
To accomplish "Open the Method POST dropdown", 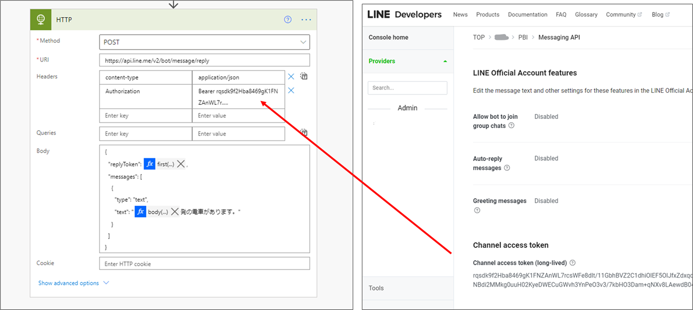I will pyautogui.click(x=205, y=42).
